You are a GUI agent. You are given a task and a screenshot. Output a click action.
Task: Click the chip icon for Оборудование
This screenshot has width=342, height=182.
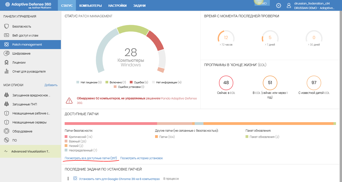[7, 131]
